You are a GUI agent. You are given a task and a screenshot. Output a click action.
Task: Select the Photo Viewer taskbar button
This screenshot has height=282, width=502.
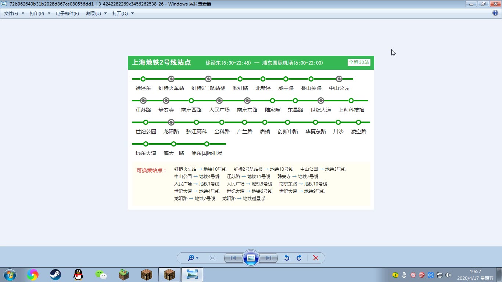coord(192,275)
